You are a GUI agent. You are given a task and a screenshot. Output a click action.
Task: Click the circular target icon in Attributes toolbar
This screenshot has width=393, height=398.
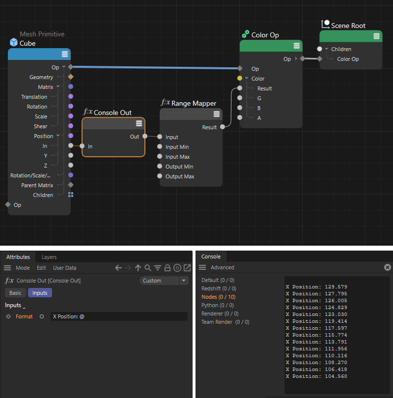(177, 268)
